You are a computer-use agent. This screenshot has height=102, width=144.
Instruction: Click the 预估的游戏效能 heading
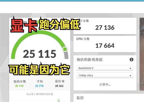coord(89,59)
